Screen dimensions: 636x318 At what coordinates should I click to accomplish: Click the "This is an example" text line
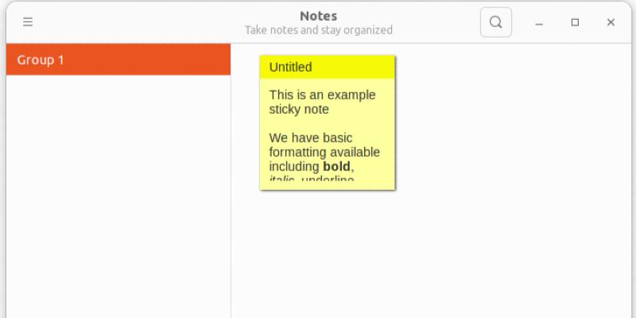pyautogui.click(x=322, y=95)
